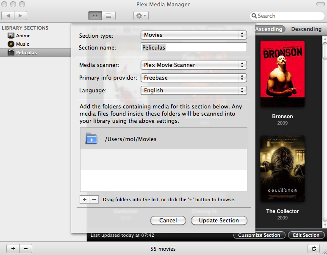The height and width of the screenshot is (255, 327).
Task: Switch to list view
Action: tap(109, 16)
